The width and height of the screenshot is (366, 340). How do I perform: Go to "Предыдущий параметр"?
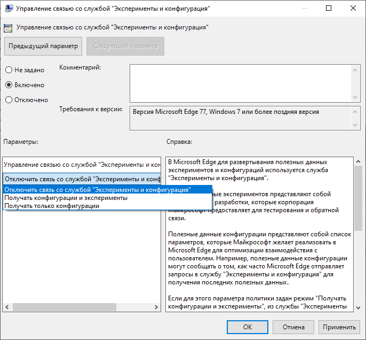point(43,46)
